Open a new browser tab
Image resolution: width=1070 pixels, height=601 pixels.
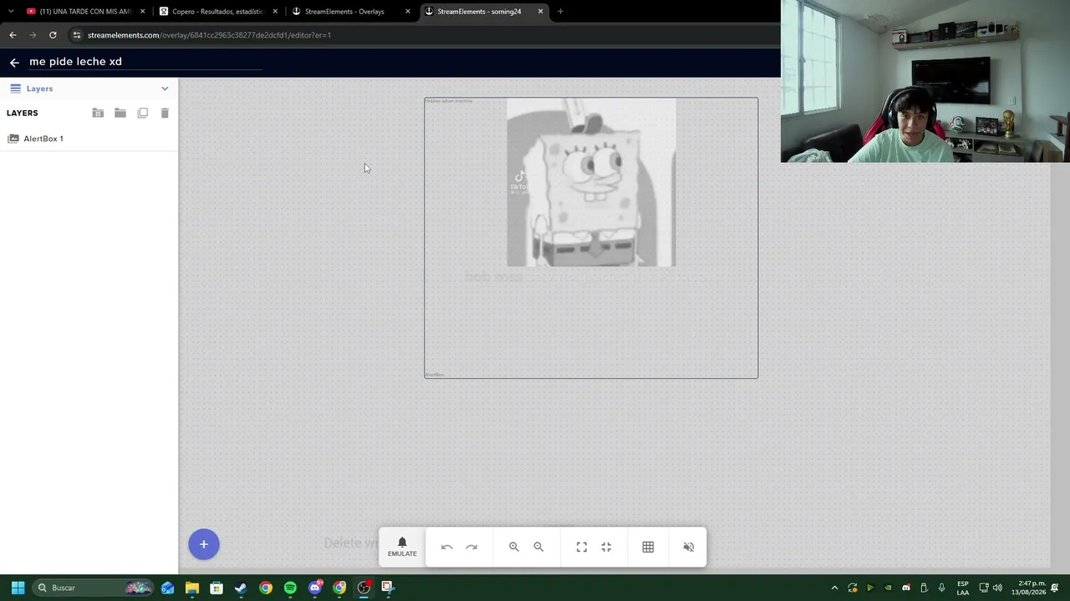tap(560, 12)
